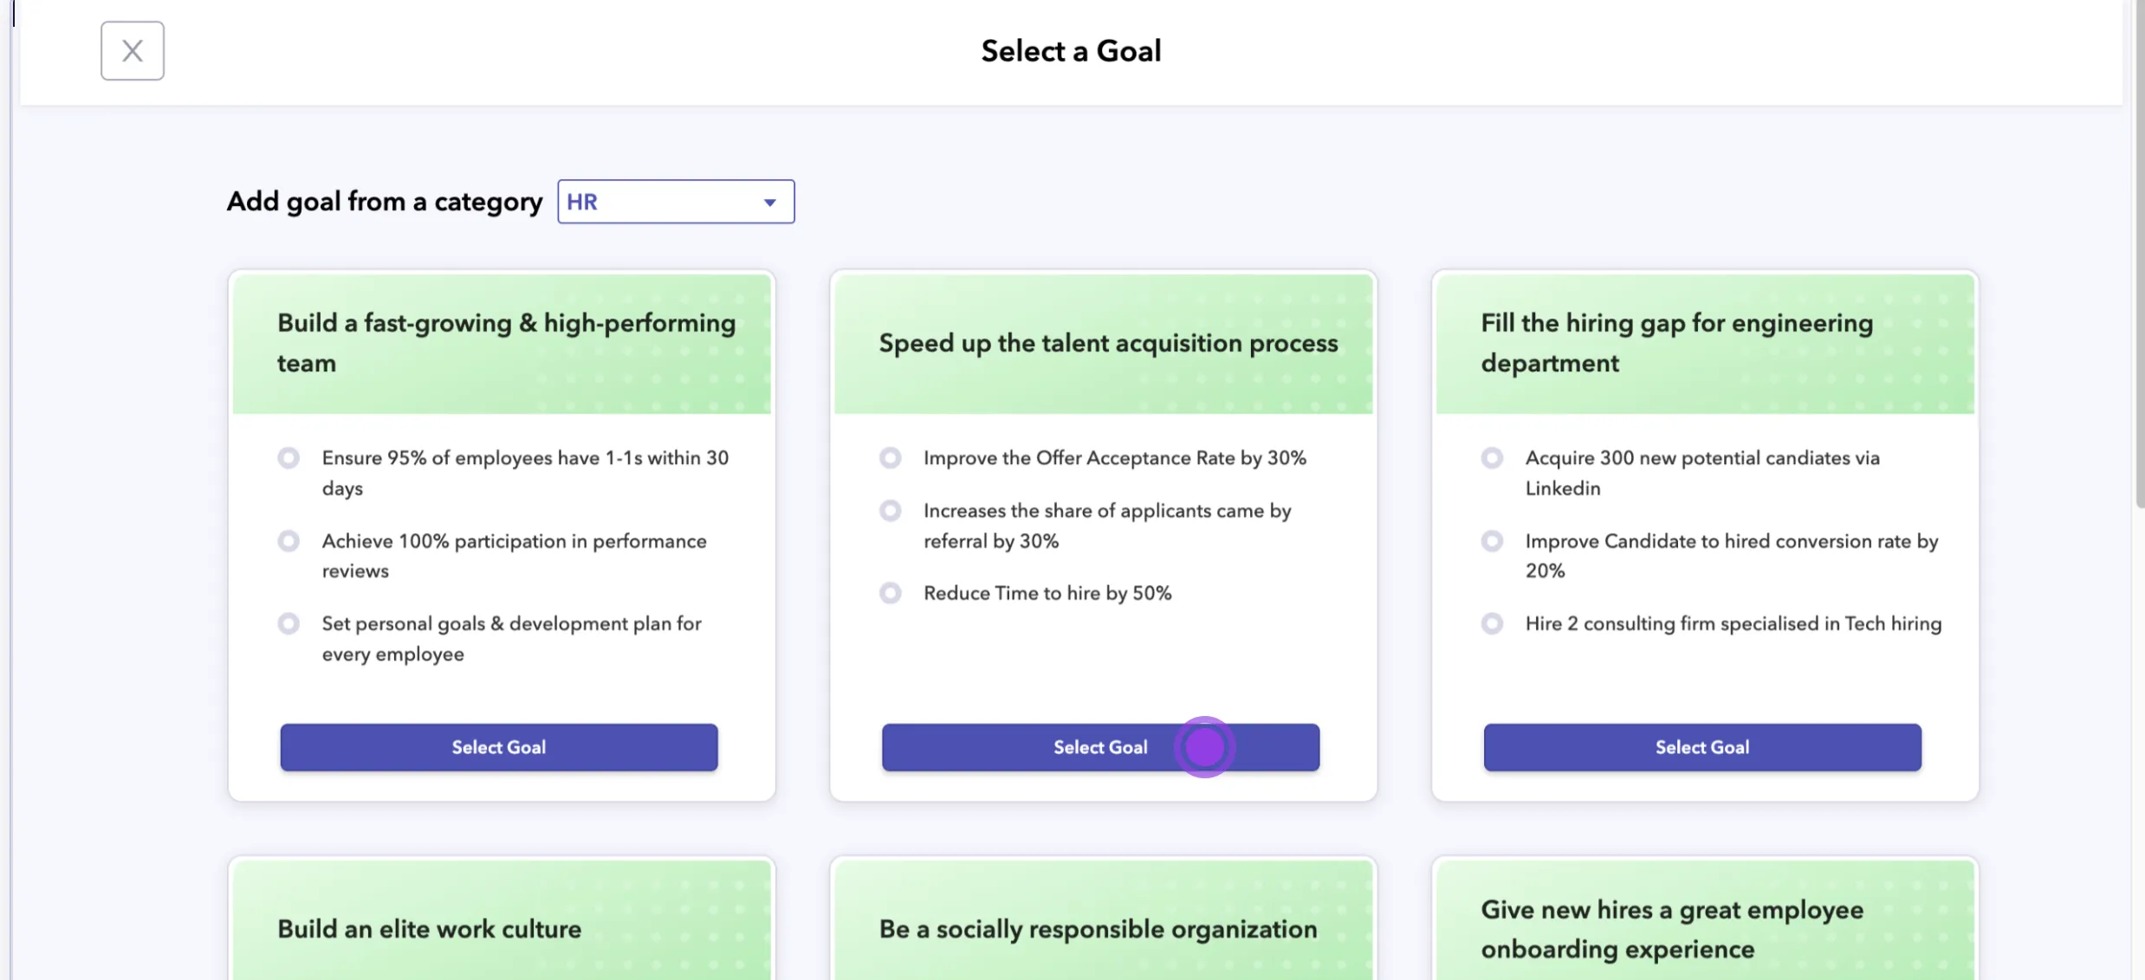The width and height of the screenshot is (2145, 980).
Task: Close the Select a Goal dialog
Action: coord(132,50)
